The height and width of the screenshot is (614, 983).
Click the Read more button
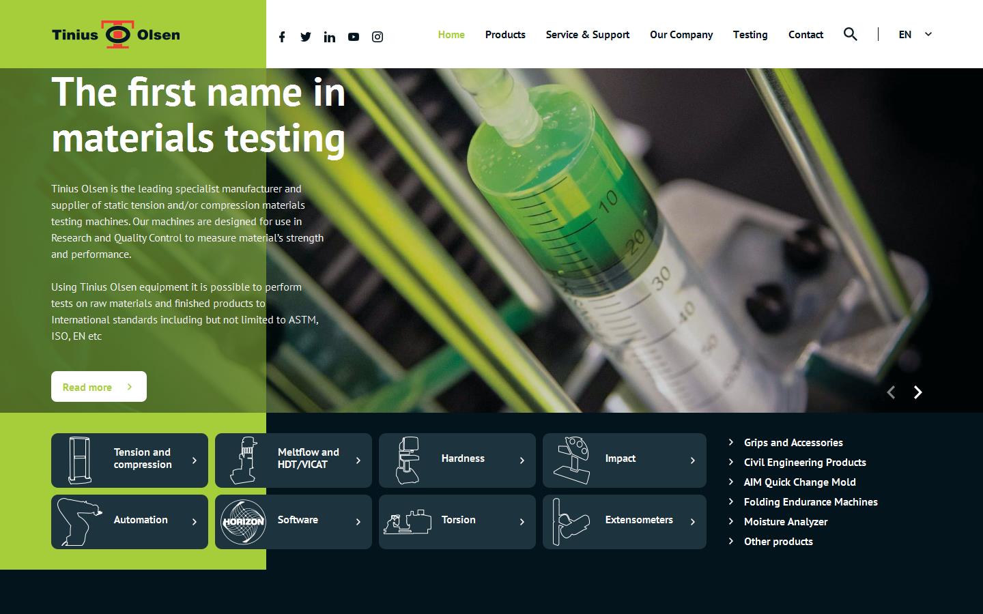point(99,387)
